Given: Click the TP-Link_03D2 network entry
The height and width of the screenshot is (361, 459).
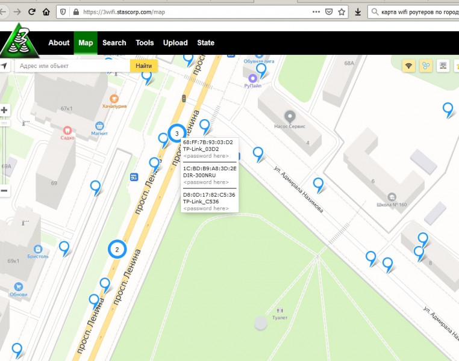Looking at the screenshot, I should point(201,149).
